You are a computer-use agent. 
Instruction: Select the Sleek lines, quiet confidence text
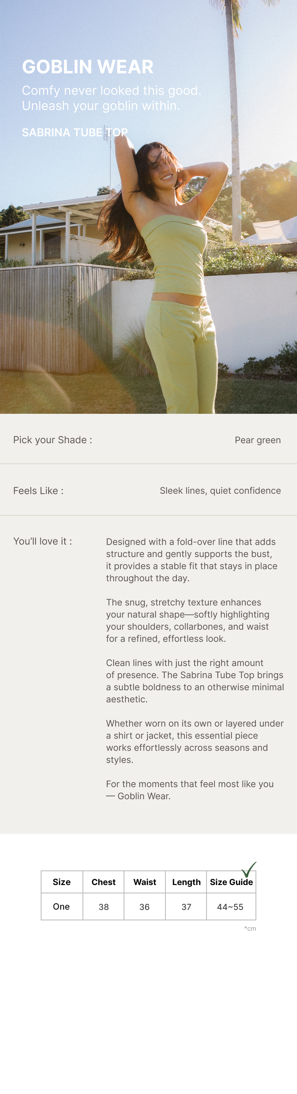[x=220, y=491]
